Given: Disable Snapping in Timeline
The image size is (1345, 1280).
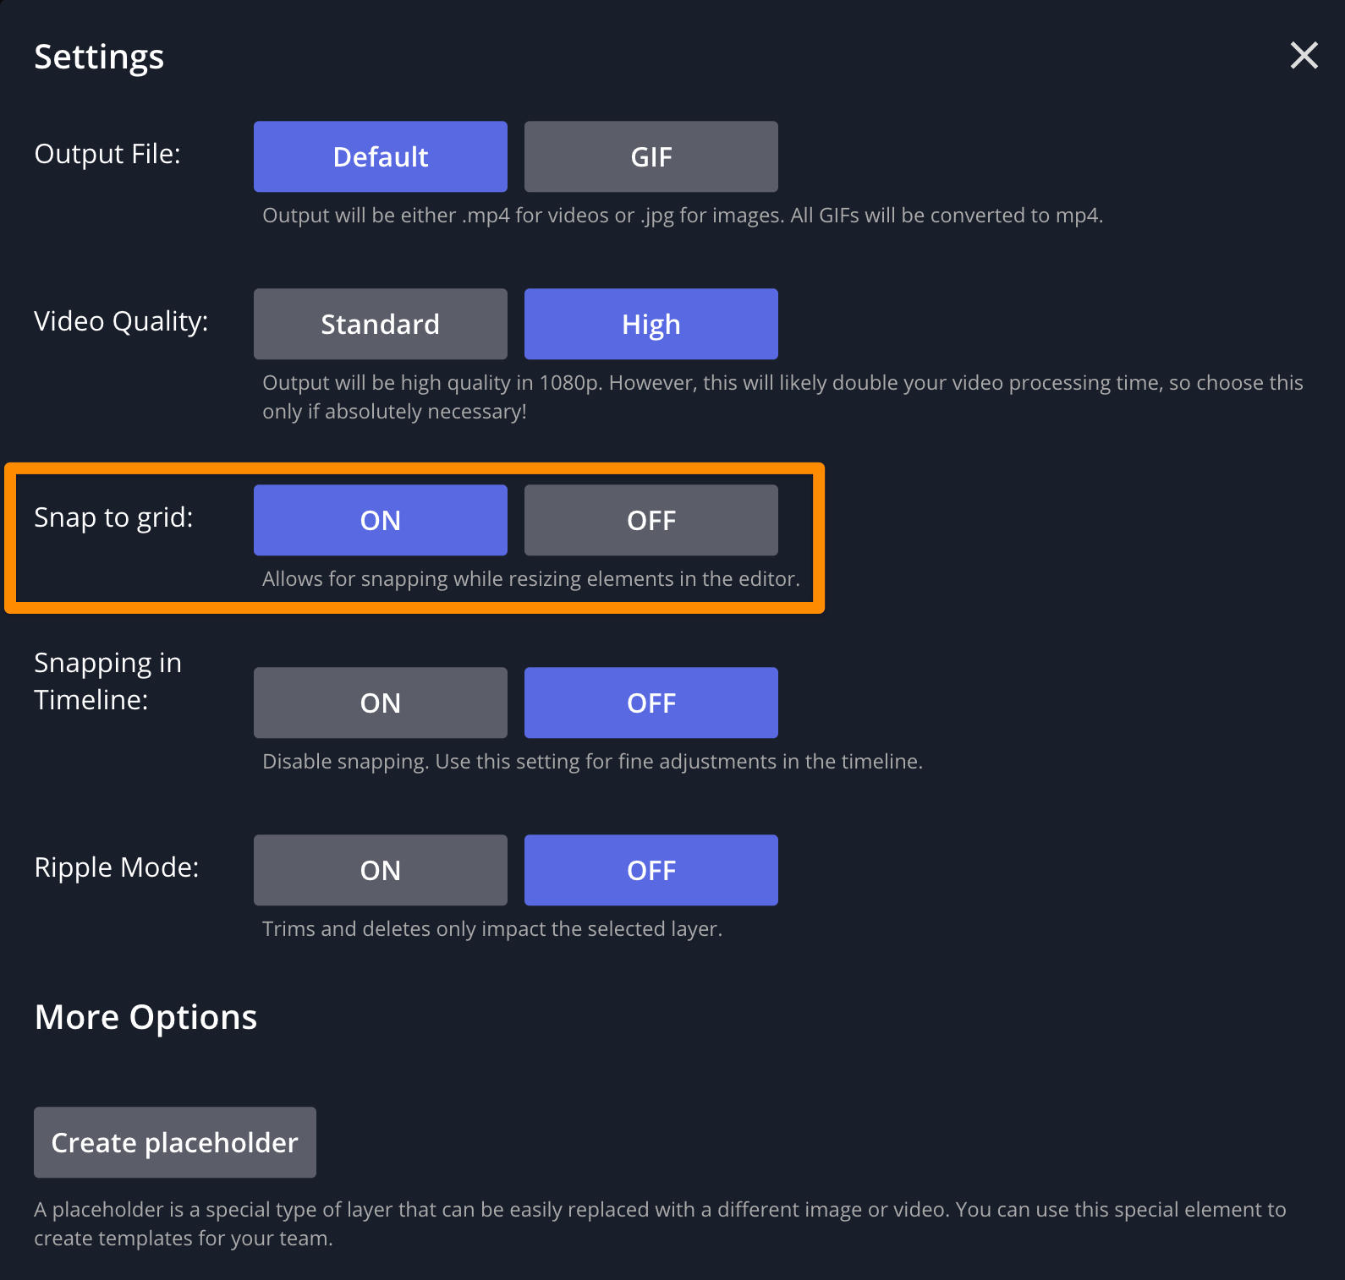Looking at the screenshot, I should click(x=651, y=703).
